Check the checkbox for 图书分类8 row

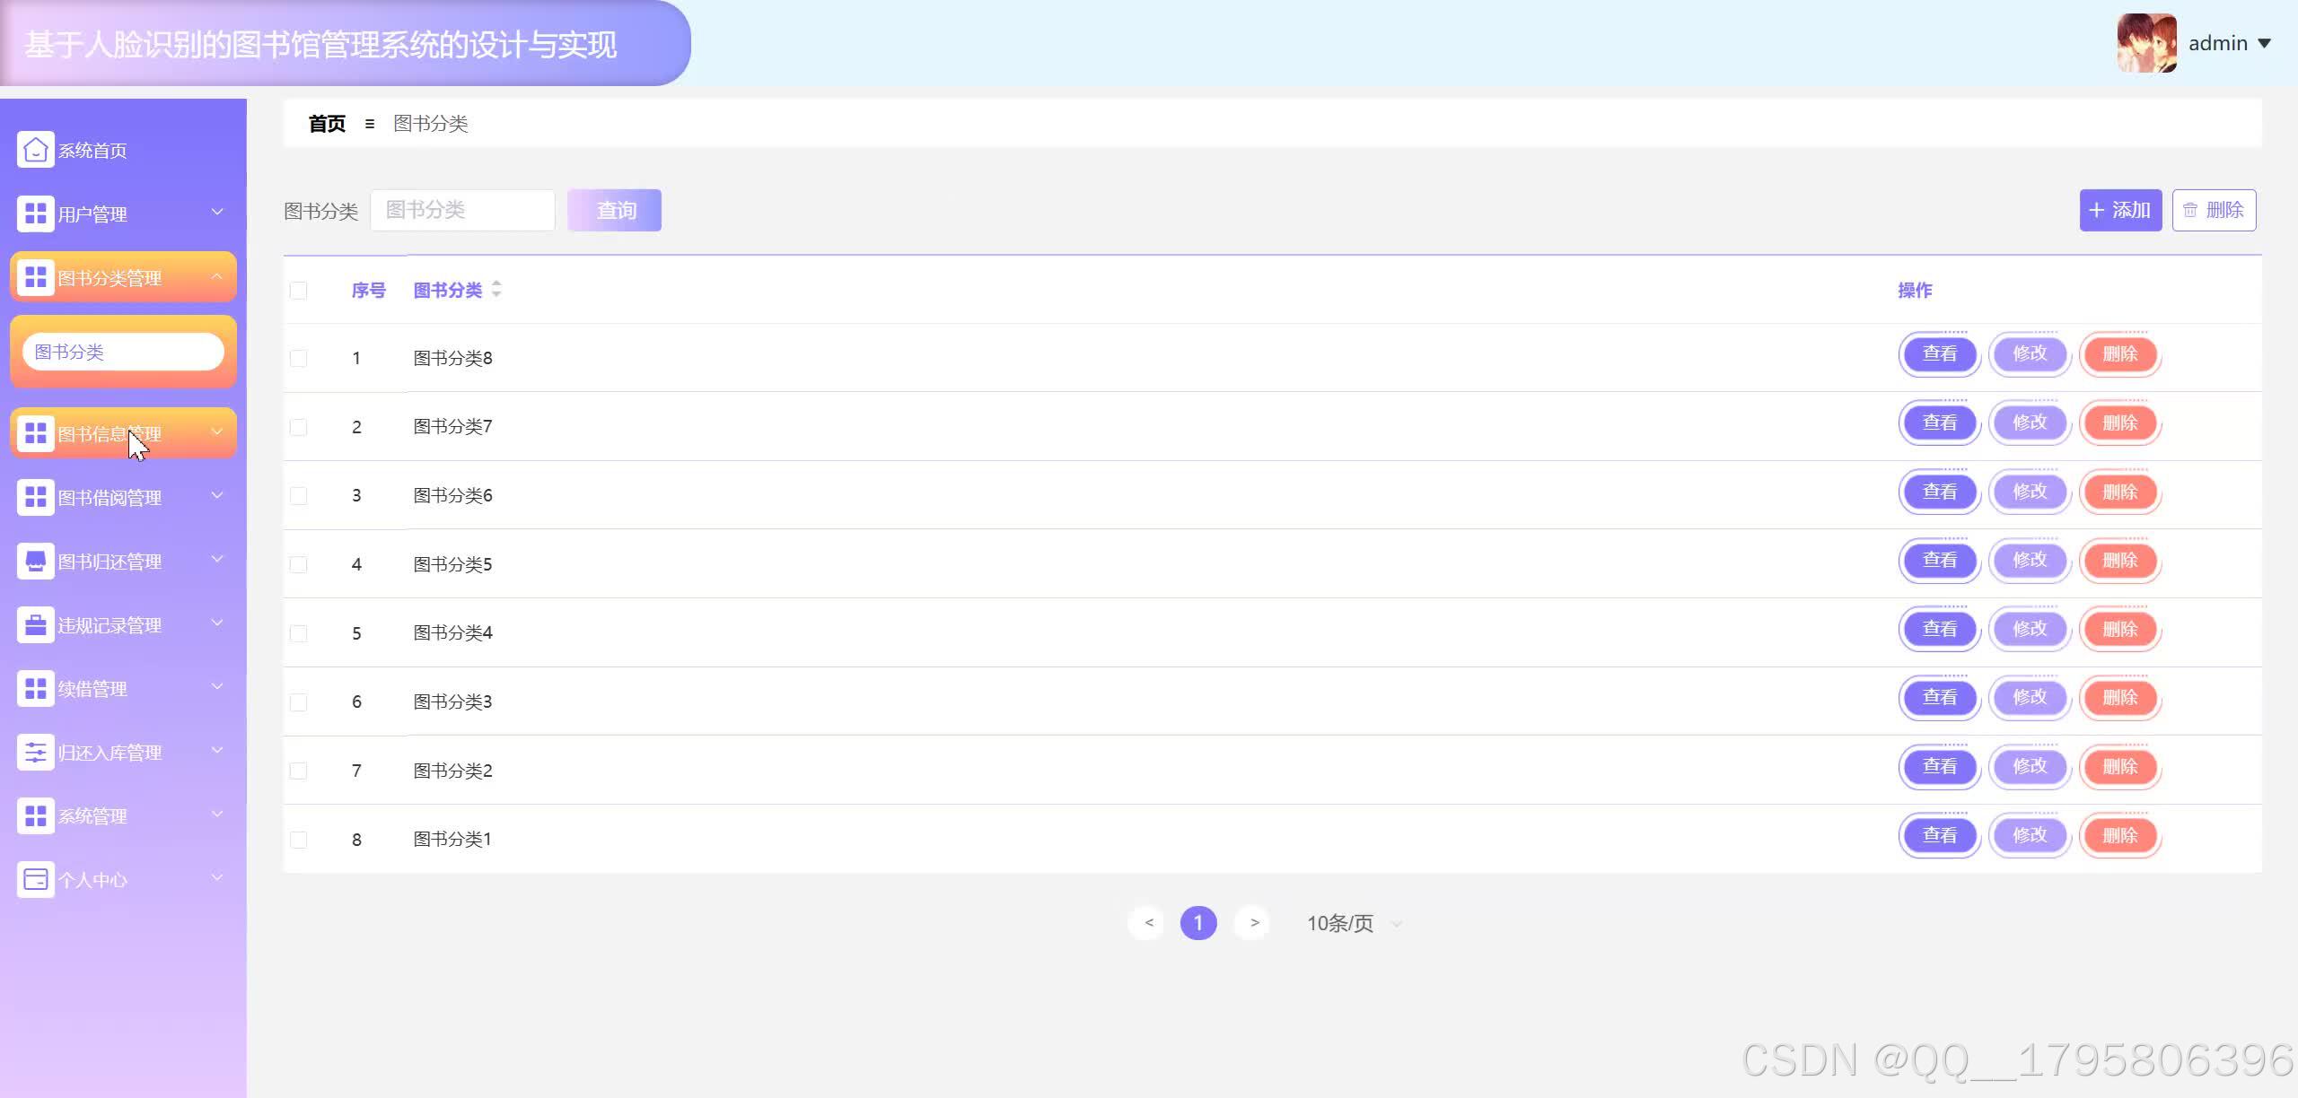299,358
